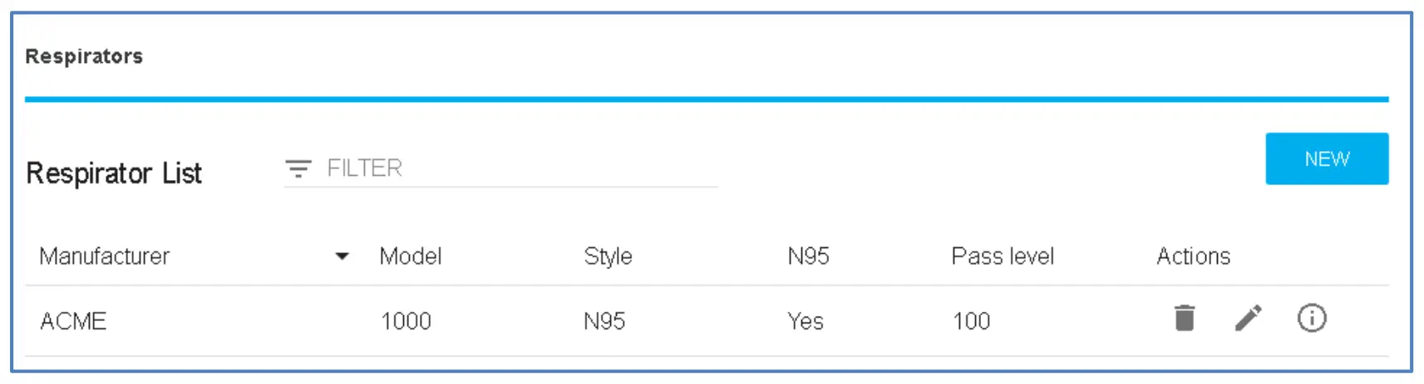
Task: Click the Yes value under N95
Action: pos(805,322)
